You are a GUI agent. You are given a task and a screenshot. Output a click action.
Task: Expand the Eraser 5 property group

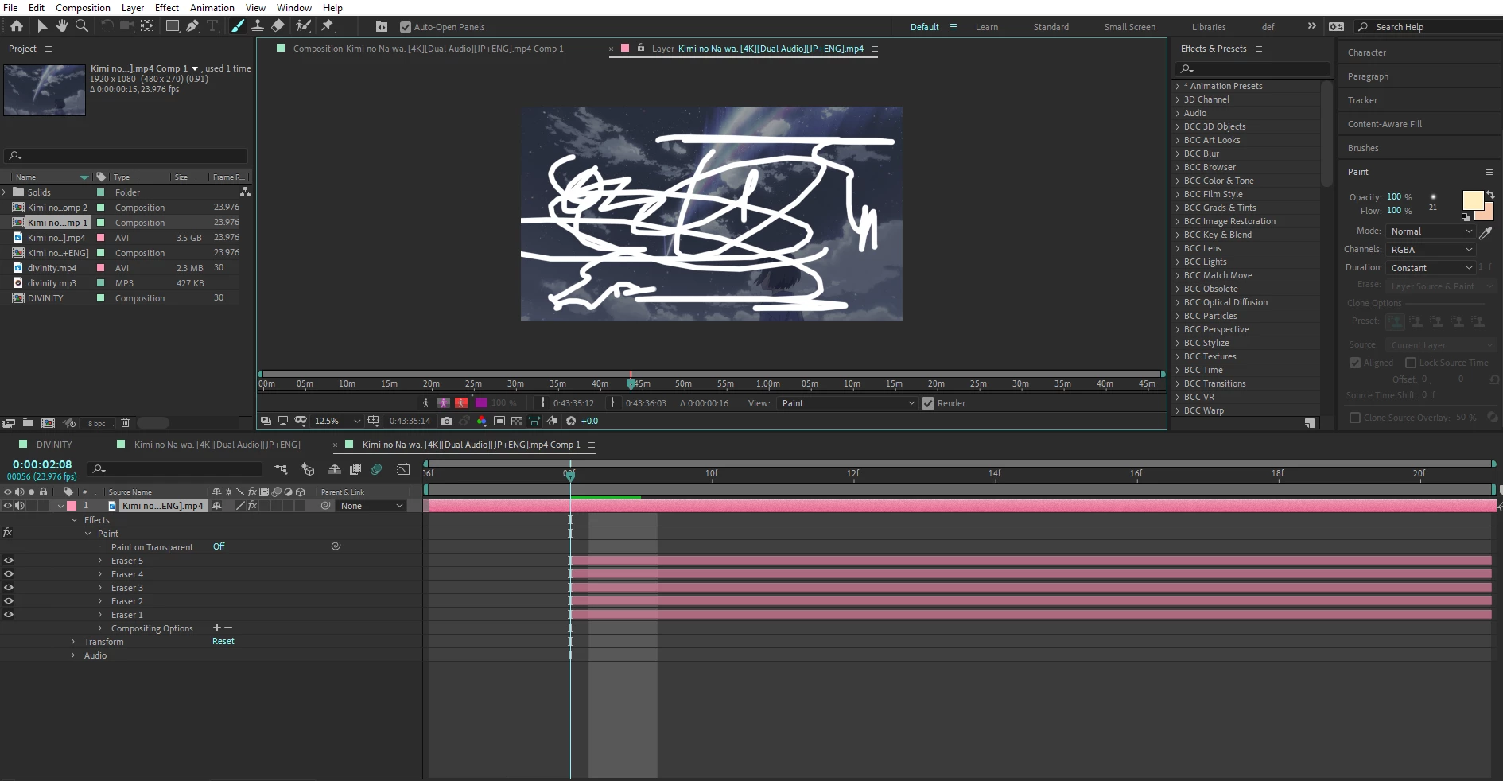[x=100, y=561]
